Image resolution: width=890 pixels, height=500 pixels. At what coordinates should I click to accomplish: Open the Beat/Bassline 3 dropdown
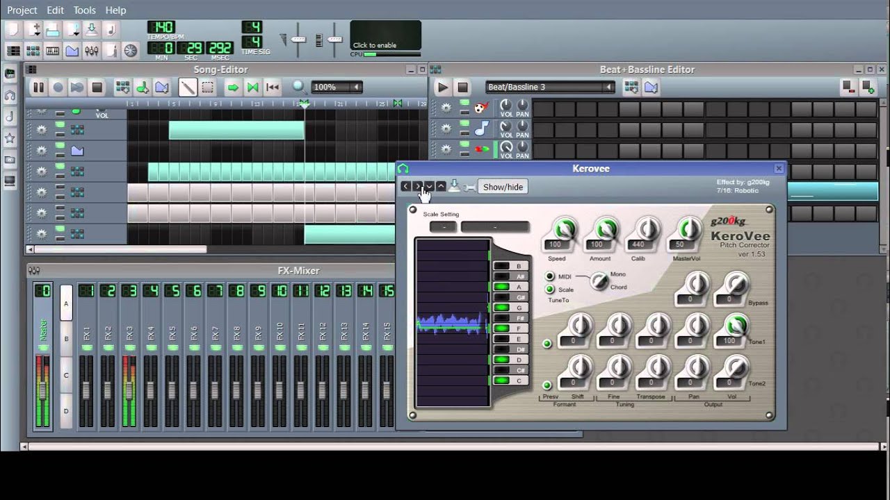coord(549,87)
